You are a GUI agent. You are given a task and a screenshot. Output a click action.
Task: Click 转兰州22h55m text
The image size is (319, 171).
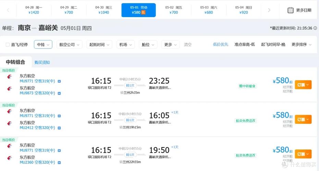130,162
